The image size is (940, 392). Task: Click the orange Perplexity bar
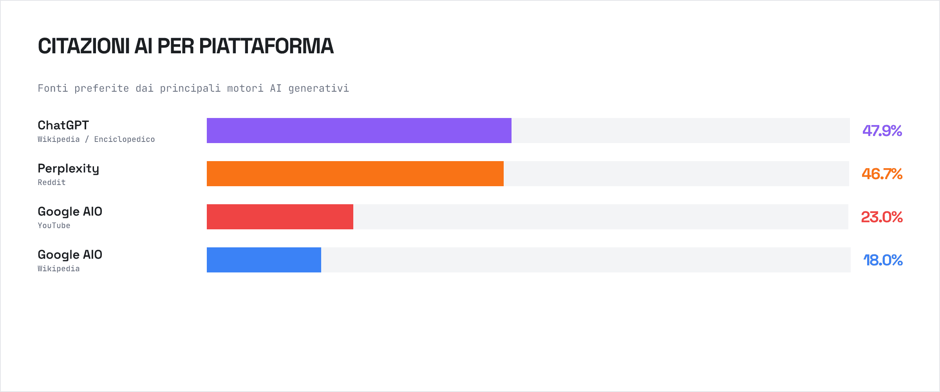tap(355, 174)
